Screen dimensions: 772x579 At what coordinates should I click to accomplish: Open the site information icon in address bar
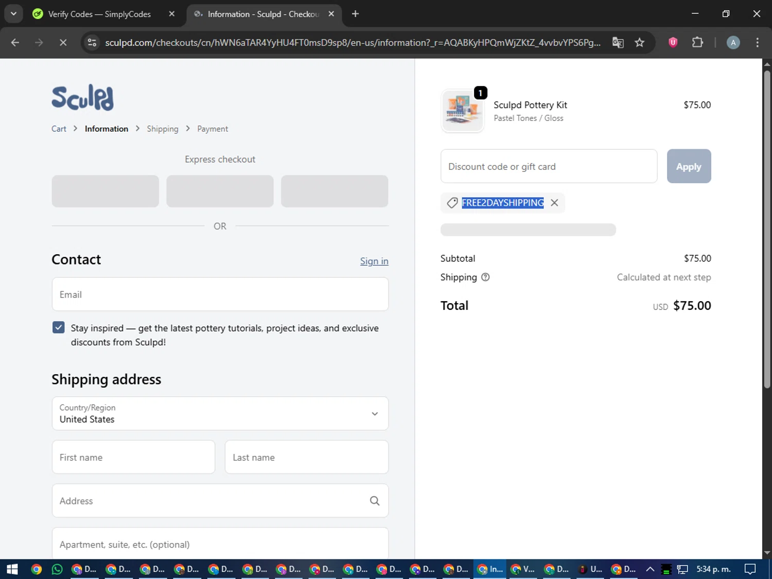(92, 43)
